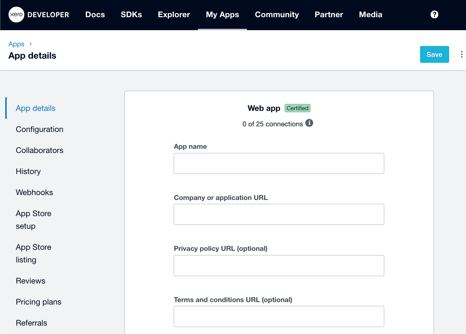Screen dimensions: 466x334
Task: Open the three-dot overflow menu near Save
Action: pos(461,54)
